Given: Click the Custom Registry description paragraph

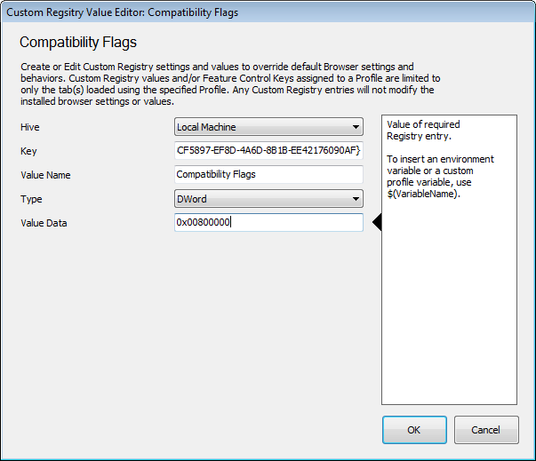Looking at the screenshot, I should [x=230, y=84].
